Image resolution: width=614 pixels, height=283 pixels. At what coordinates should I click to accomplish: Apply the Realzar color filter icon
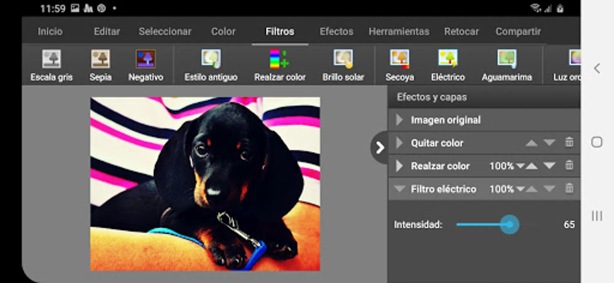point(279,59)
